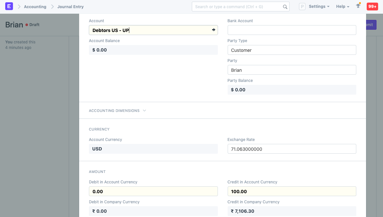Open the Settings dropdown menu
Viewport: 383px width, 217px height.
[x=319, y=7]
